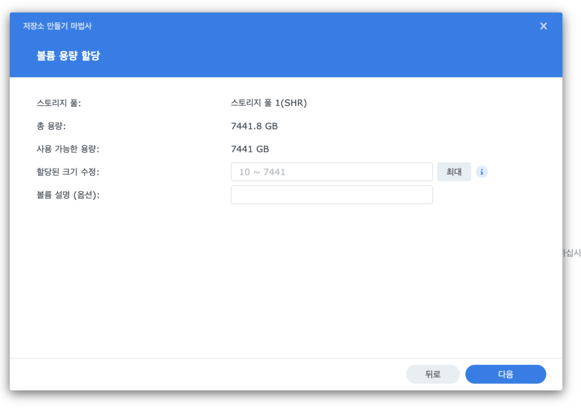
Task: Click the 할당된 크기 수정: label
Action: coord(68,172)
